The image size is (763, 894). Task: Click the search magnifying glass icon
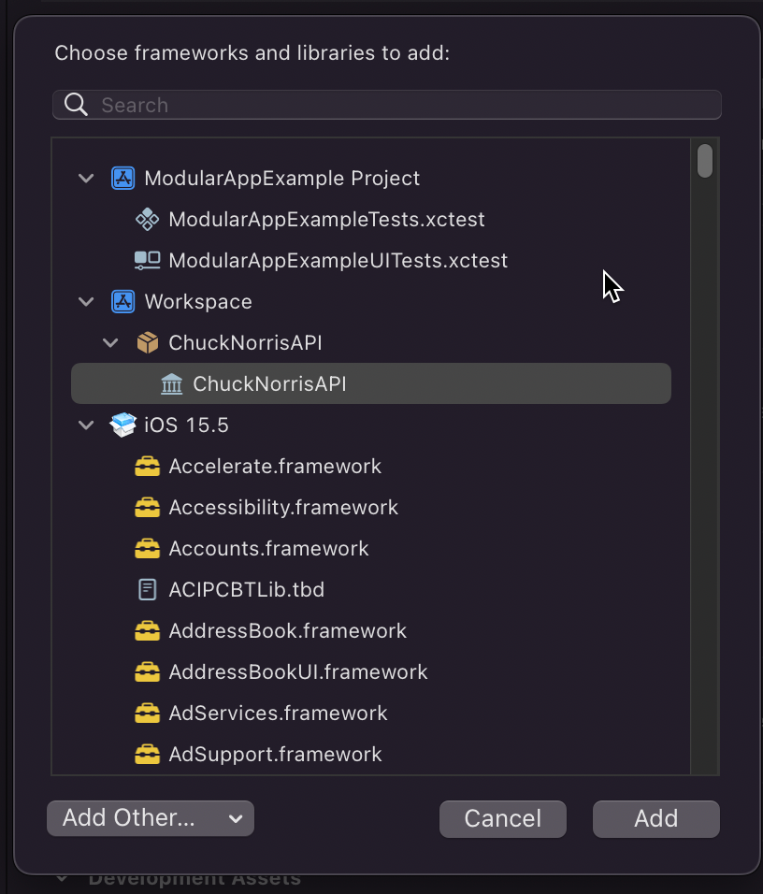[x=76, y=105]
